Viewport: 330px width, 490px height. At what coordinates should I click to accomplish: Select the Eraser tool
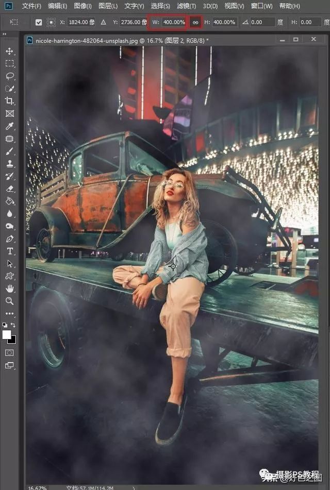click(x=10, y=189)
